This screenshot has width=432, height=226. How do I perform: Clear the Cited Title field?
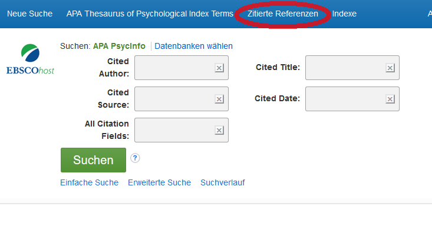pos(390,68)
